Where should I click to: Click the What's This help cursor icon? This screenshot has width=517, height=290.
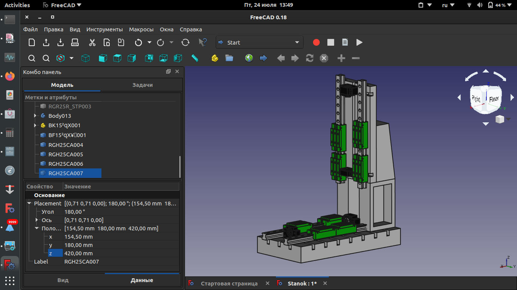[x=202, y=43]
